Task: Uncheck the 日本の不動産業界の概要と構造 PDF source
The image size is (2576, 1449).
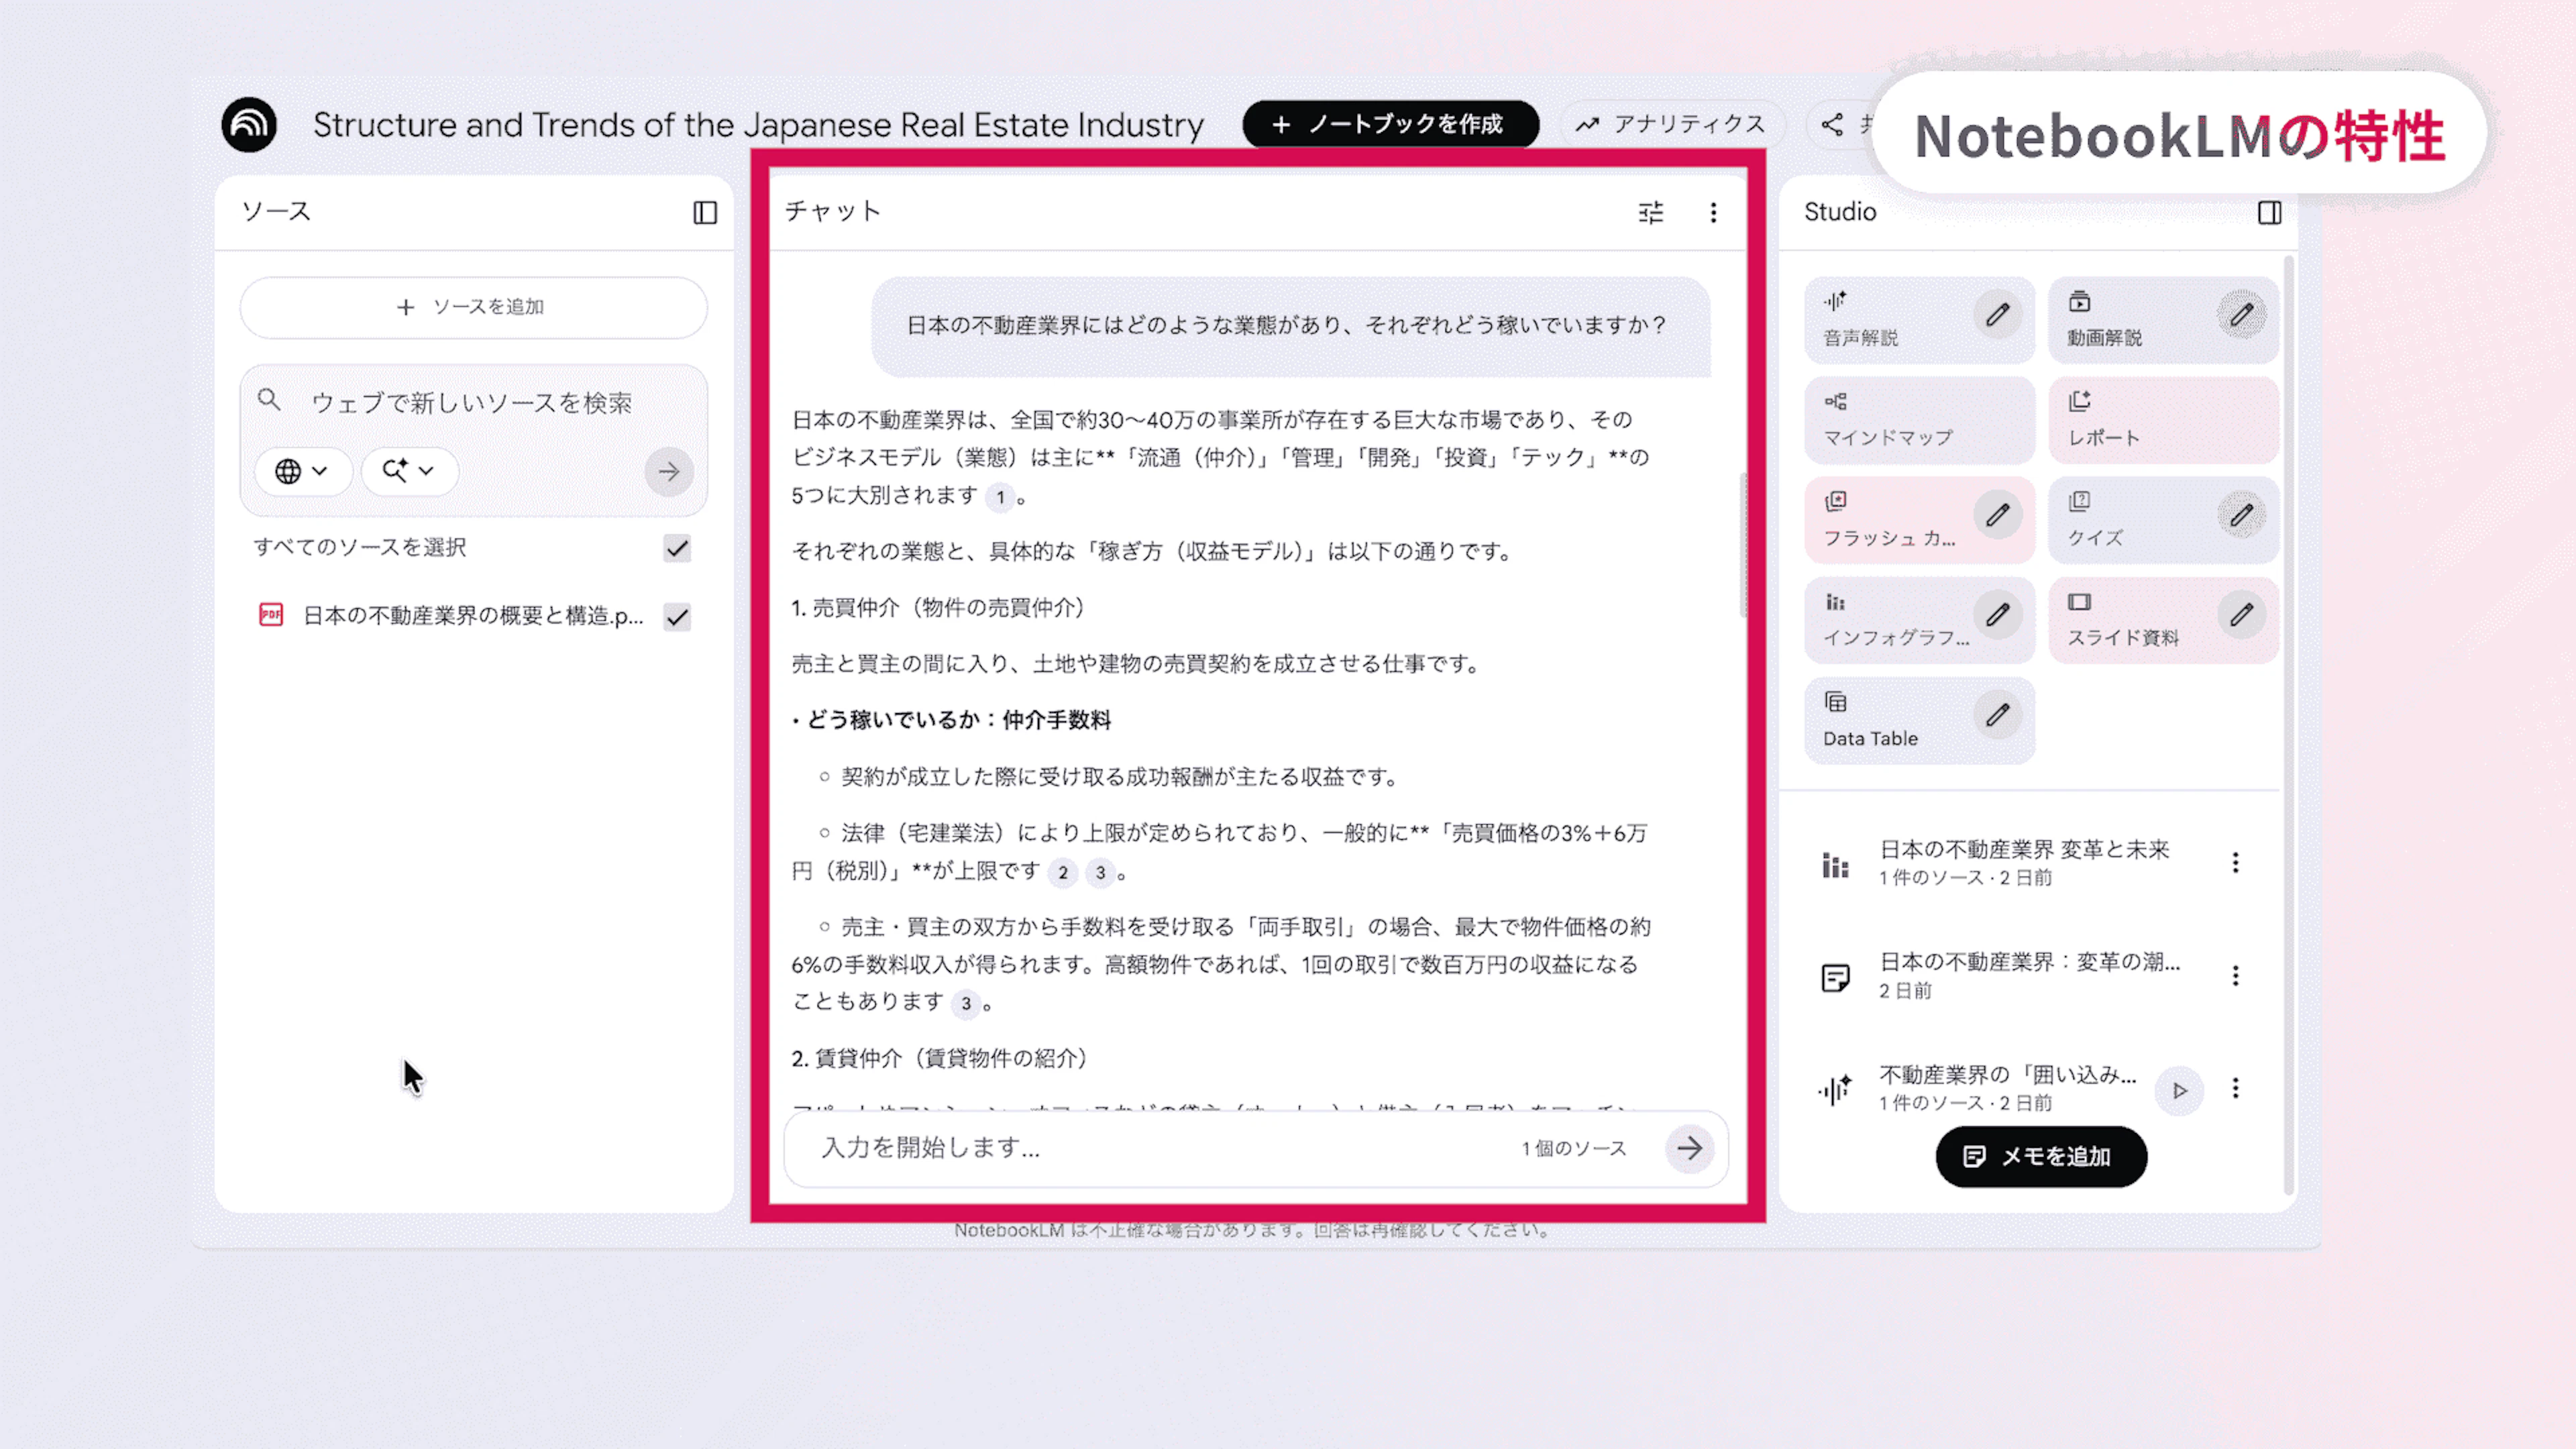Action: pyautogui.click(x=677, y=617)
